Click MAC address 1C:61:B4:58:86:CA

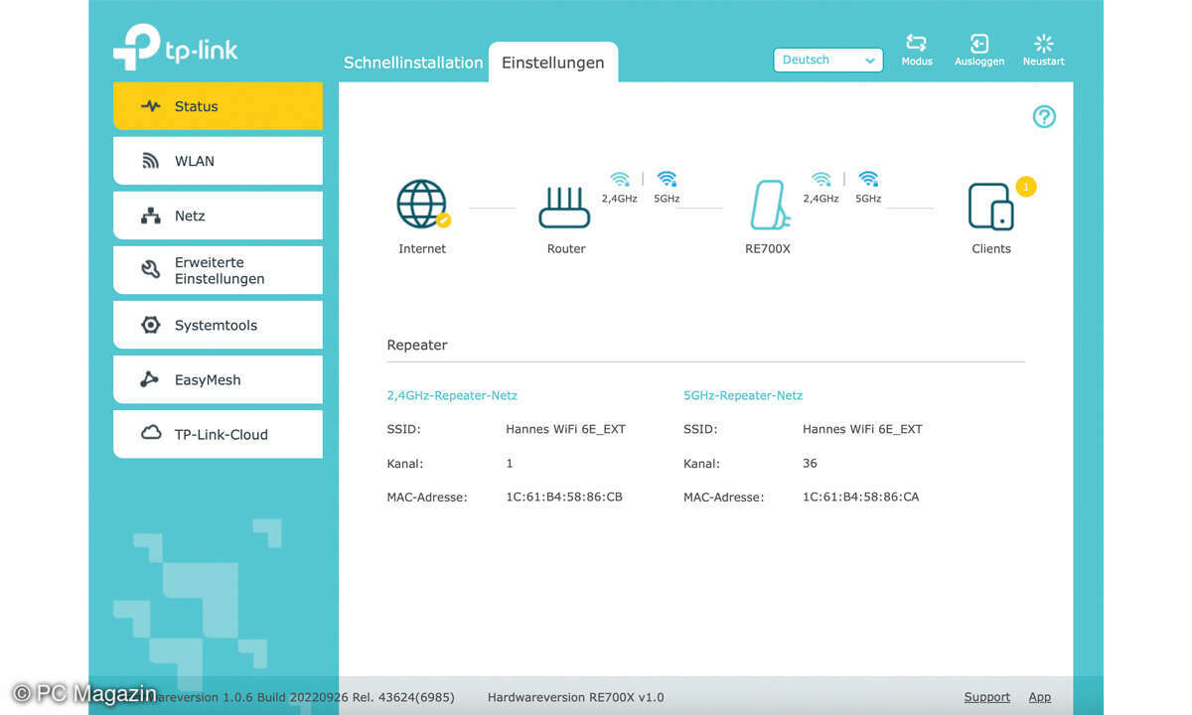[861, 497]
